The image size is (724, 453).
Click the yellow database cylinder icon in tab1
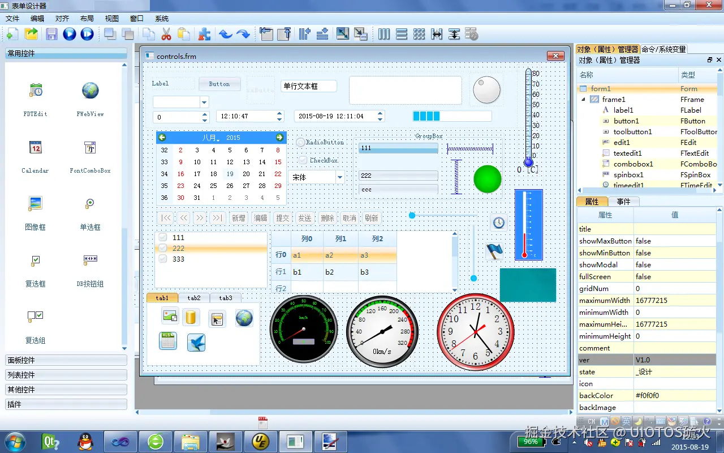coord(191,317)
